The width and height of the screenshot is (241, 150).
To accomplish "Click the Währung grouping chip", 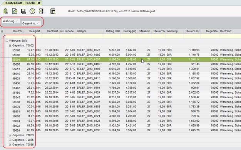I will click(11, 21).
